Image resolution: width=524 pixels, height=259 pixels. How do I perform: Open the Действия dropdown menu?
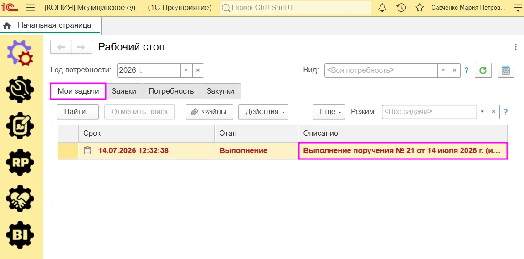pyautogui.click(x=263, y=112)
